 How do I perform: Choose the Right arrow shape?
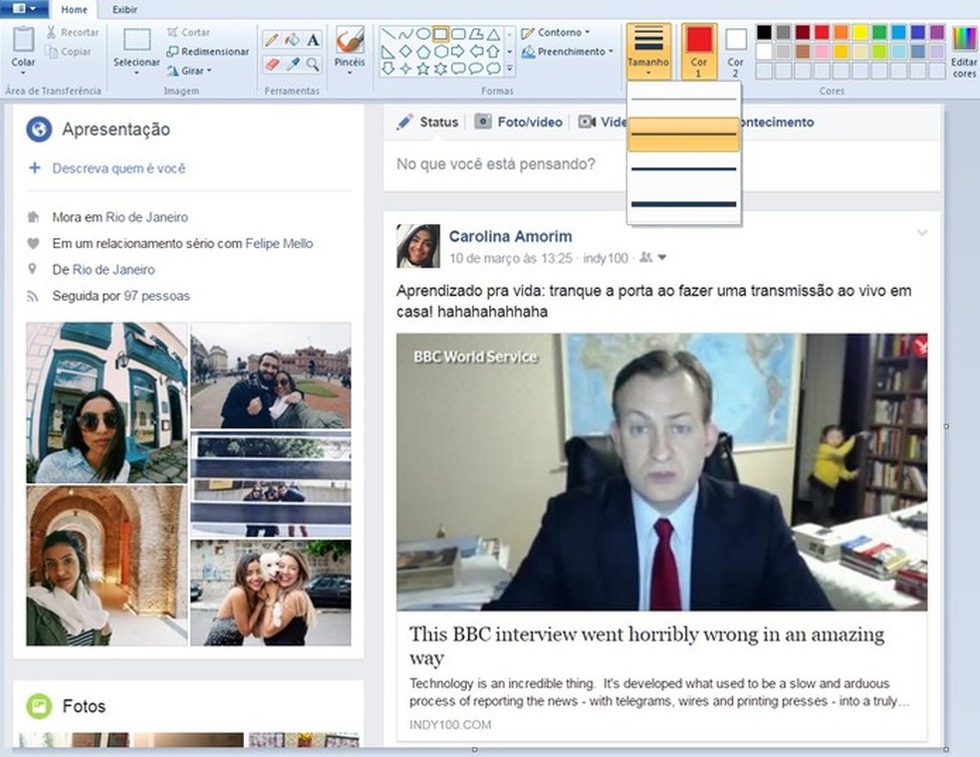click(458, 51)
